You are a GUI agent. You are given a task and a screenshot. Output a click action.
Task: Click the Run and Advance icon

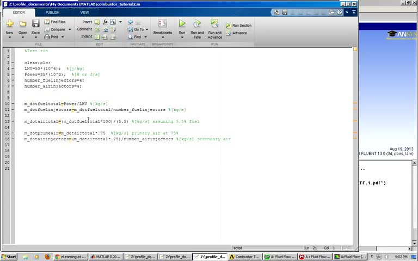214,23
